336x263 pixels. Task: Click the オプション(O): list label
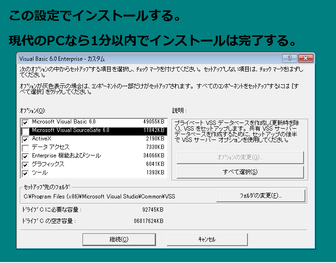[33, 111]
